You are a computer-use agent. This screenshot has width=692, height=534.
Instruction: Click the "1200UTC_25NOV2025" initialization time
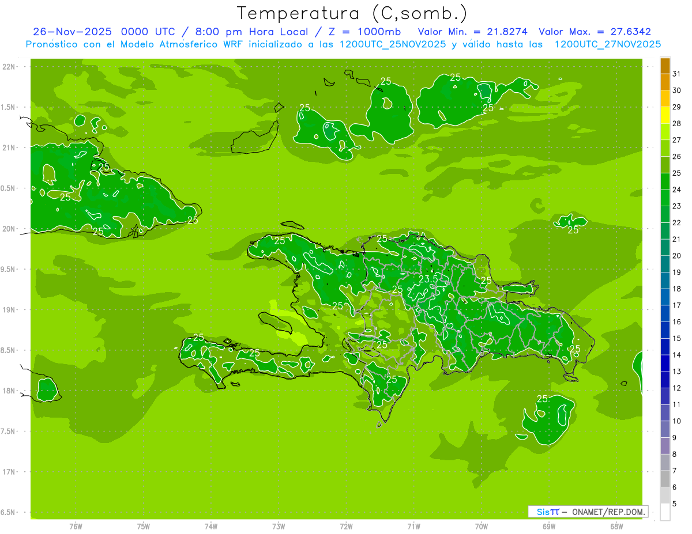393,44
